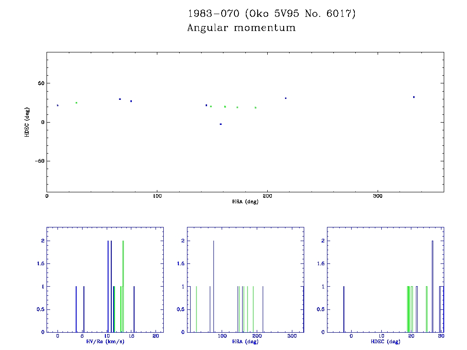The image size is (467, 350).
Task: Click the tallest blue bar in the middle HRA histogram
Action: 213,286
